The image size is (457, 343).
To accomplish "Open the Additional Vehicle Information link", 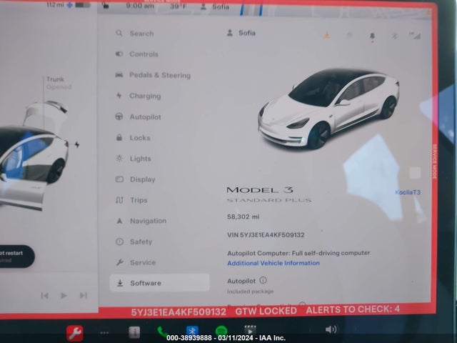I will click(x=273, y=263).
